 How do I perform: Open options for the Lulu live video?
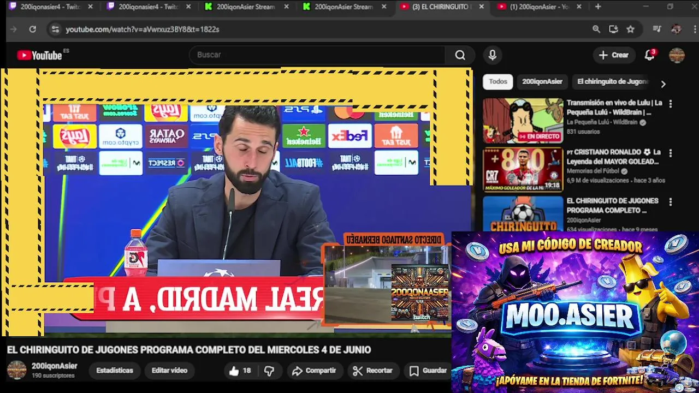671,104
